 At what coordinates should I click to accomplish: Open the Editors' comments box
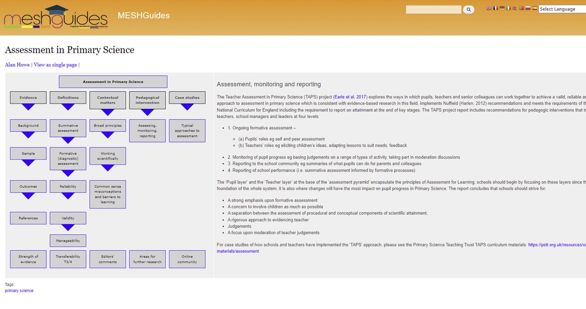(107, 259)
